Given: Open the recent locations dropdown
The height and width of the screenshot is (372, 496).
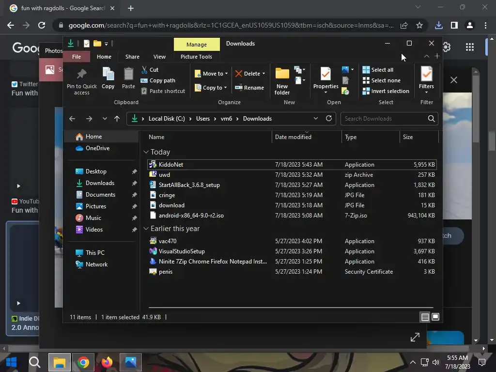Looking at the screenshot, I should click(x=105, y=119).
